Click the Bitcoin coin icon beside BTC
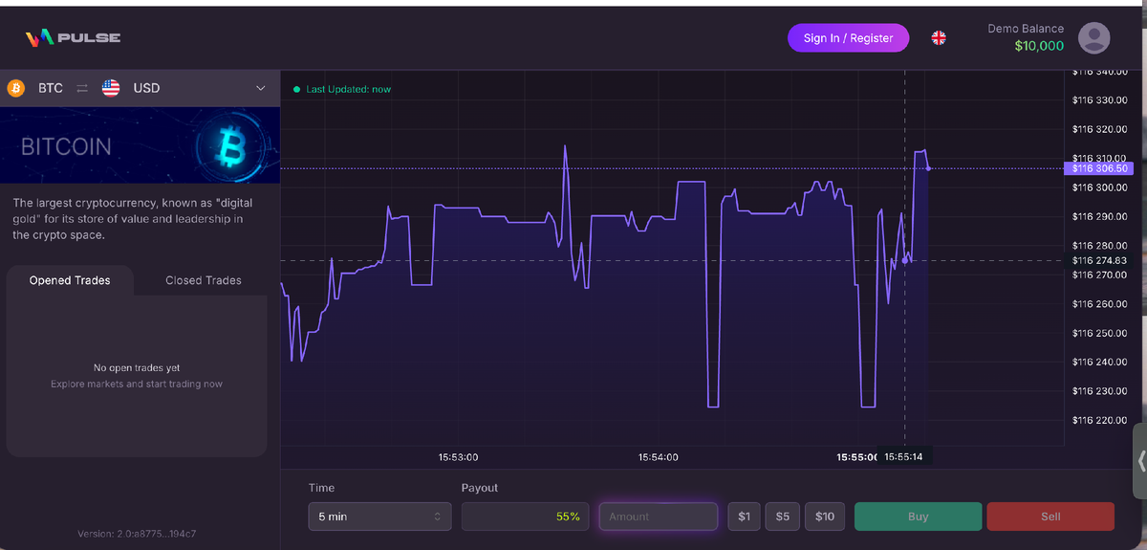This screenshot has width=1147, height=550. tap(15, 88)
